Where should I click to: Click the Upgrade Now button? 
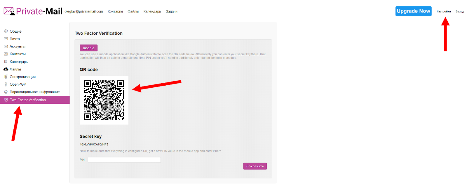413,11
